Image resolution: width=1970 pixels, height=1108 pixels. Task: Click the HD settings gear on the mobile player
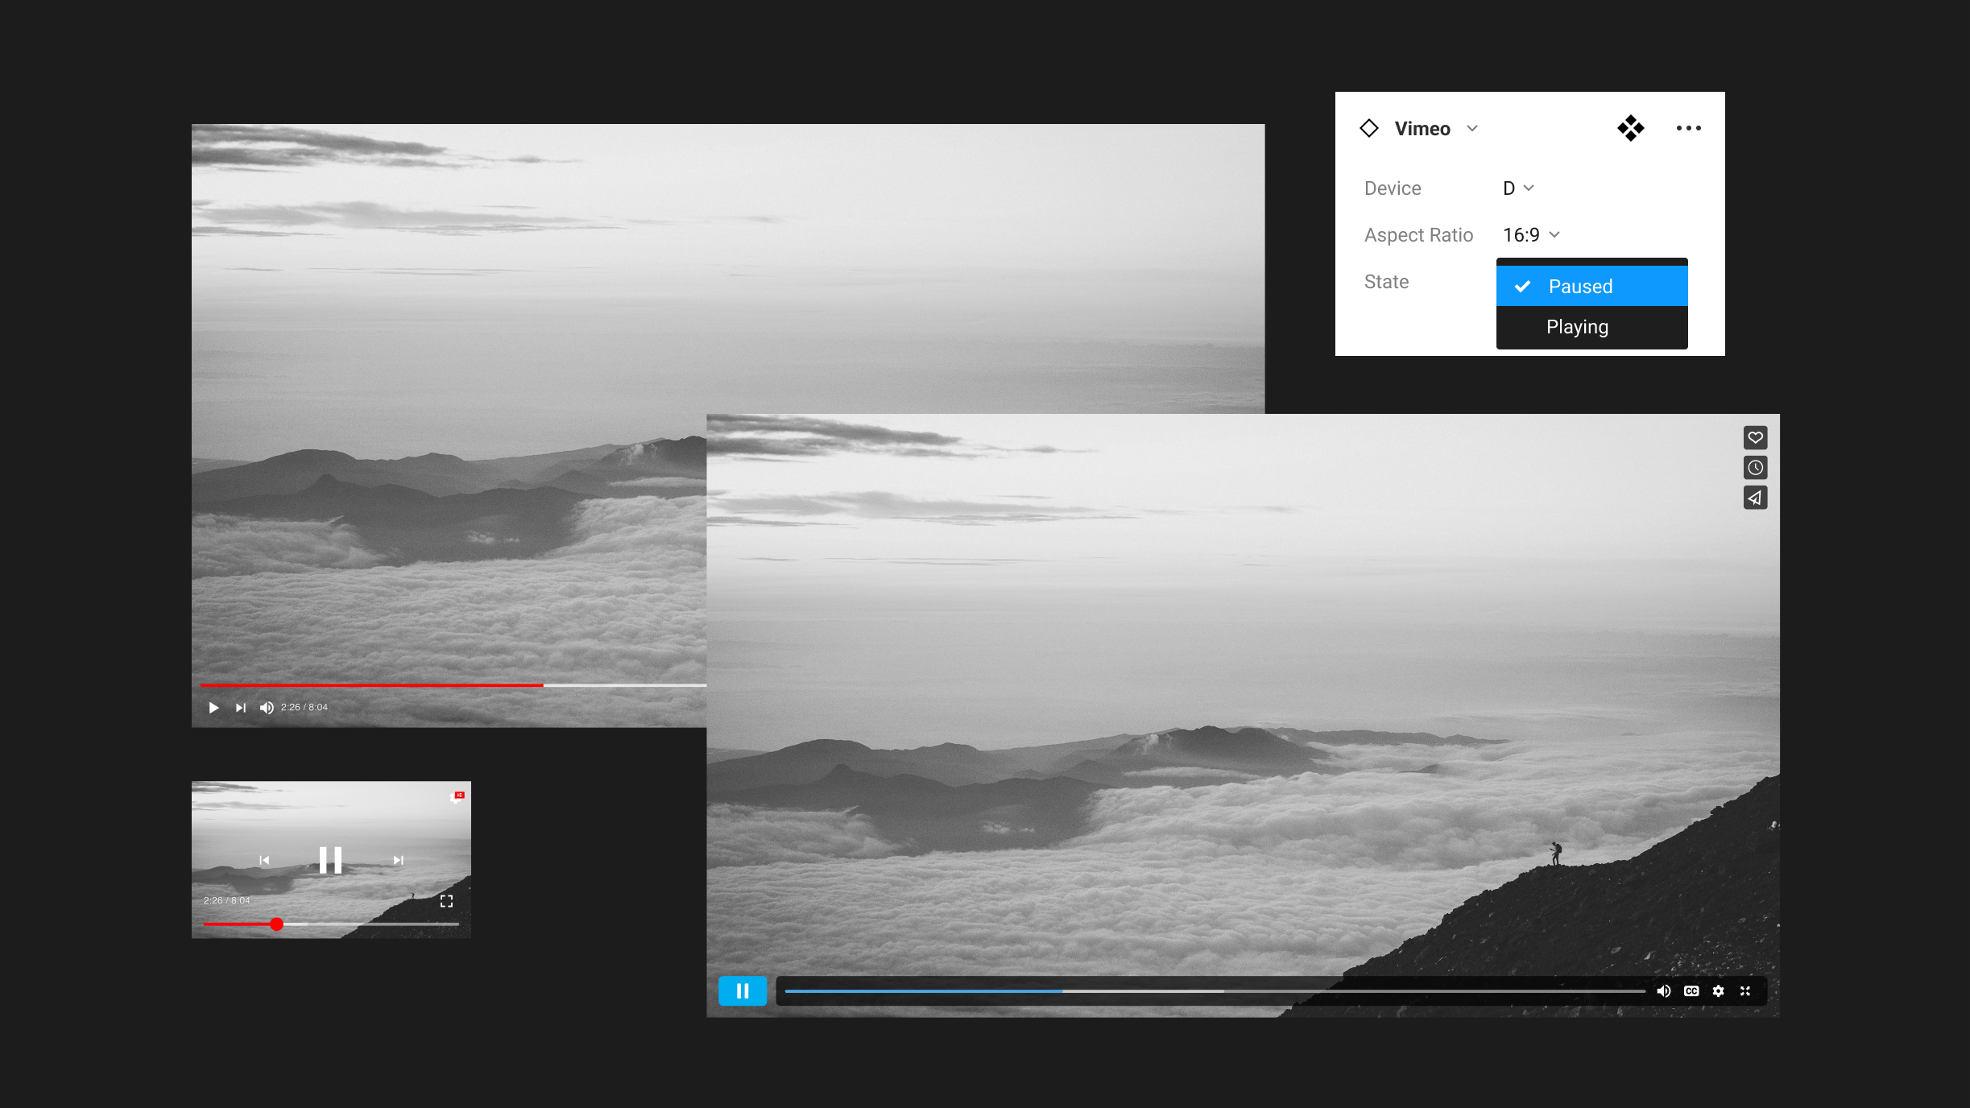[457, 796]
